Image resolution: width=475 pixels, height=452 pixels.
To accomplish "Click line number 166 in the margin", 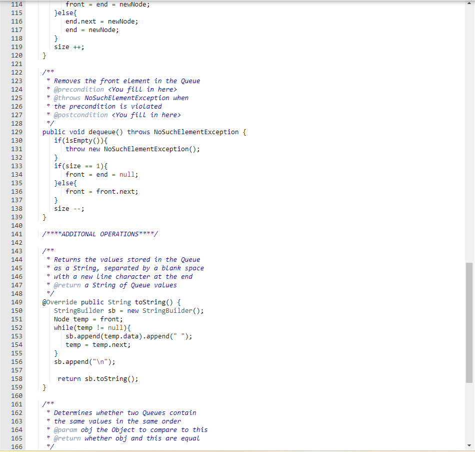I will click(x=16, y=446).
